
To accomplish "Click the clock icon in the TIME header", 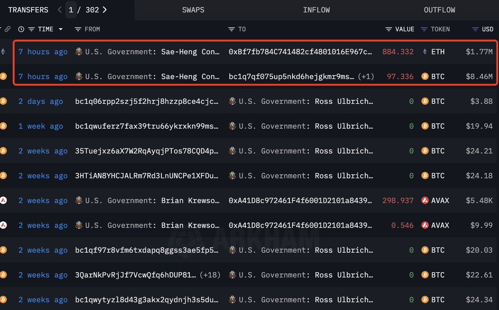I will (x=21, y=29).
